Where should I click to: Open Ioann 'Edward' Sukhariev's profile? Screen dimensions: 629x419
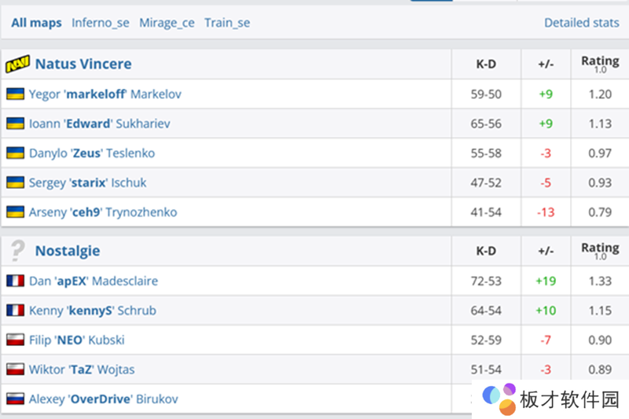point(100,124)
